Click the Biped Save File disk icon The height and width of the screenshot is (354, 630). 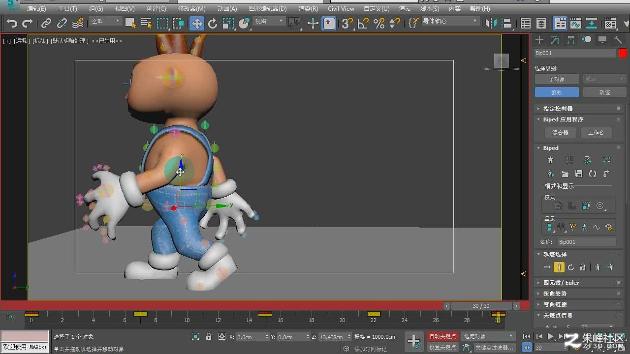(x=579, y=174)
